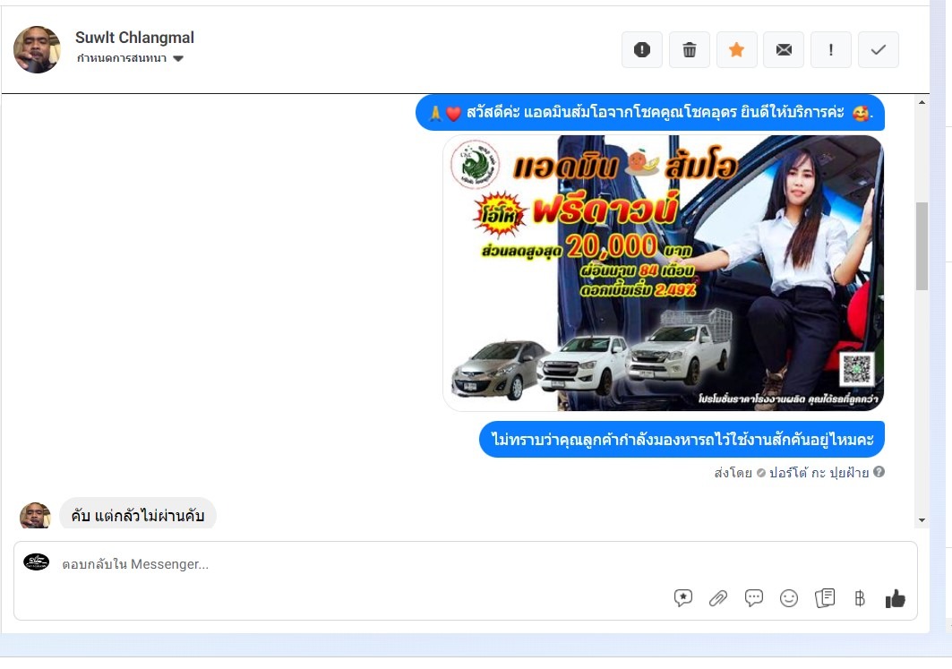
Task: Click the page avatar in the reply box
Action: [x=37, y=562]
